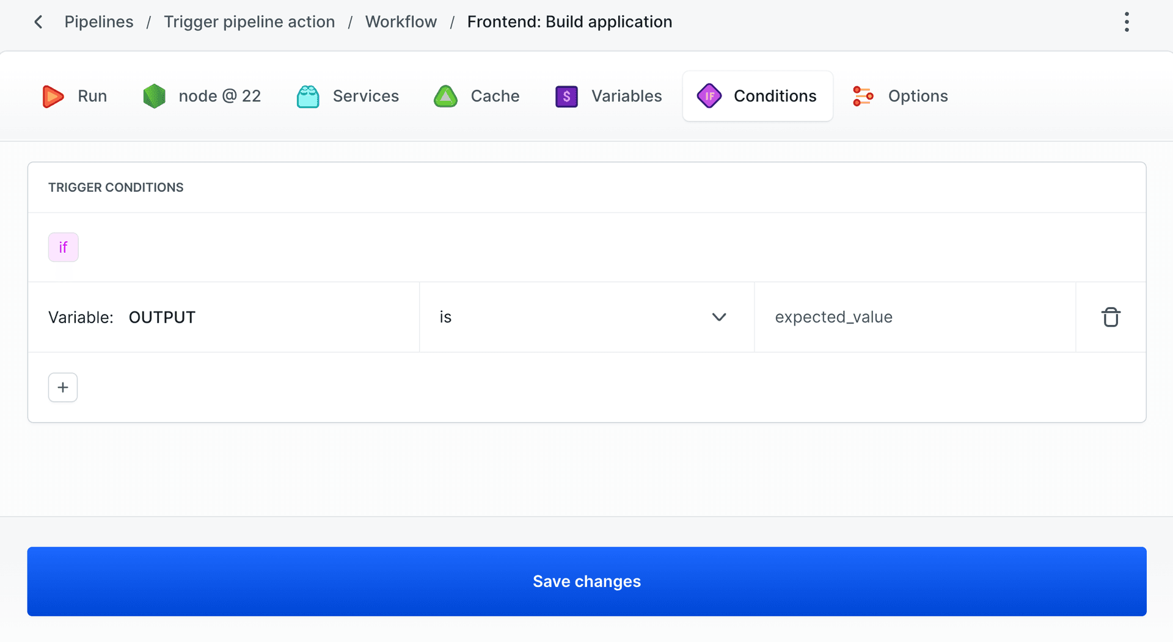Click the back arrow beside Pipelines
1173x642 pixels.
point(38,22)
